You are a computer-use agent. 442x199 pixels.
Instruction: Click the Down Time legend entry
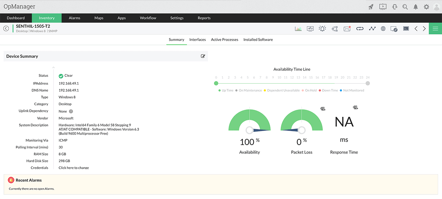pyautogui.click(x=328, y=90)
